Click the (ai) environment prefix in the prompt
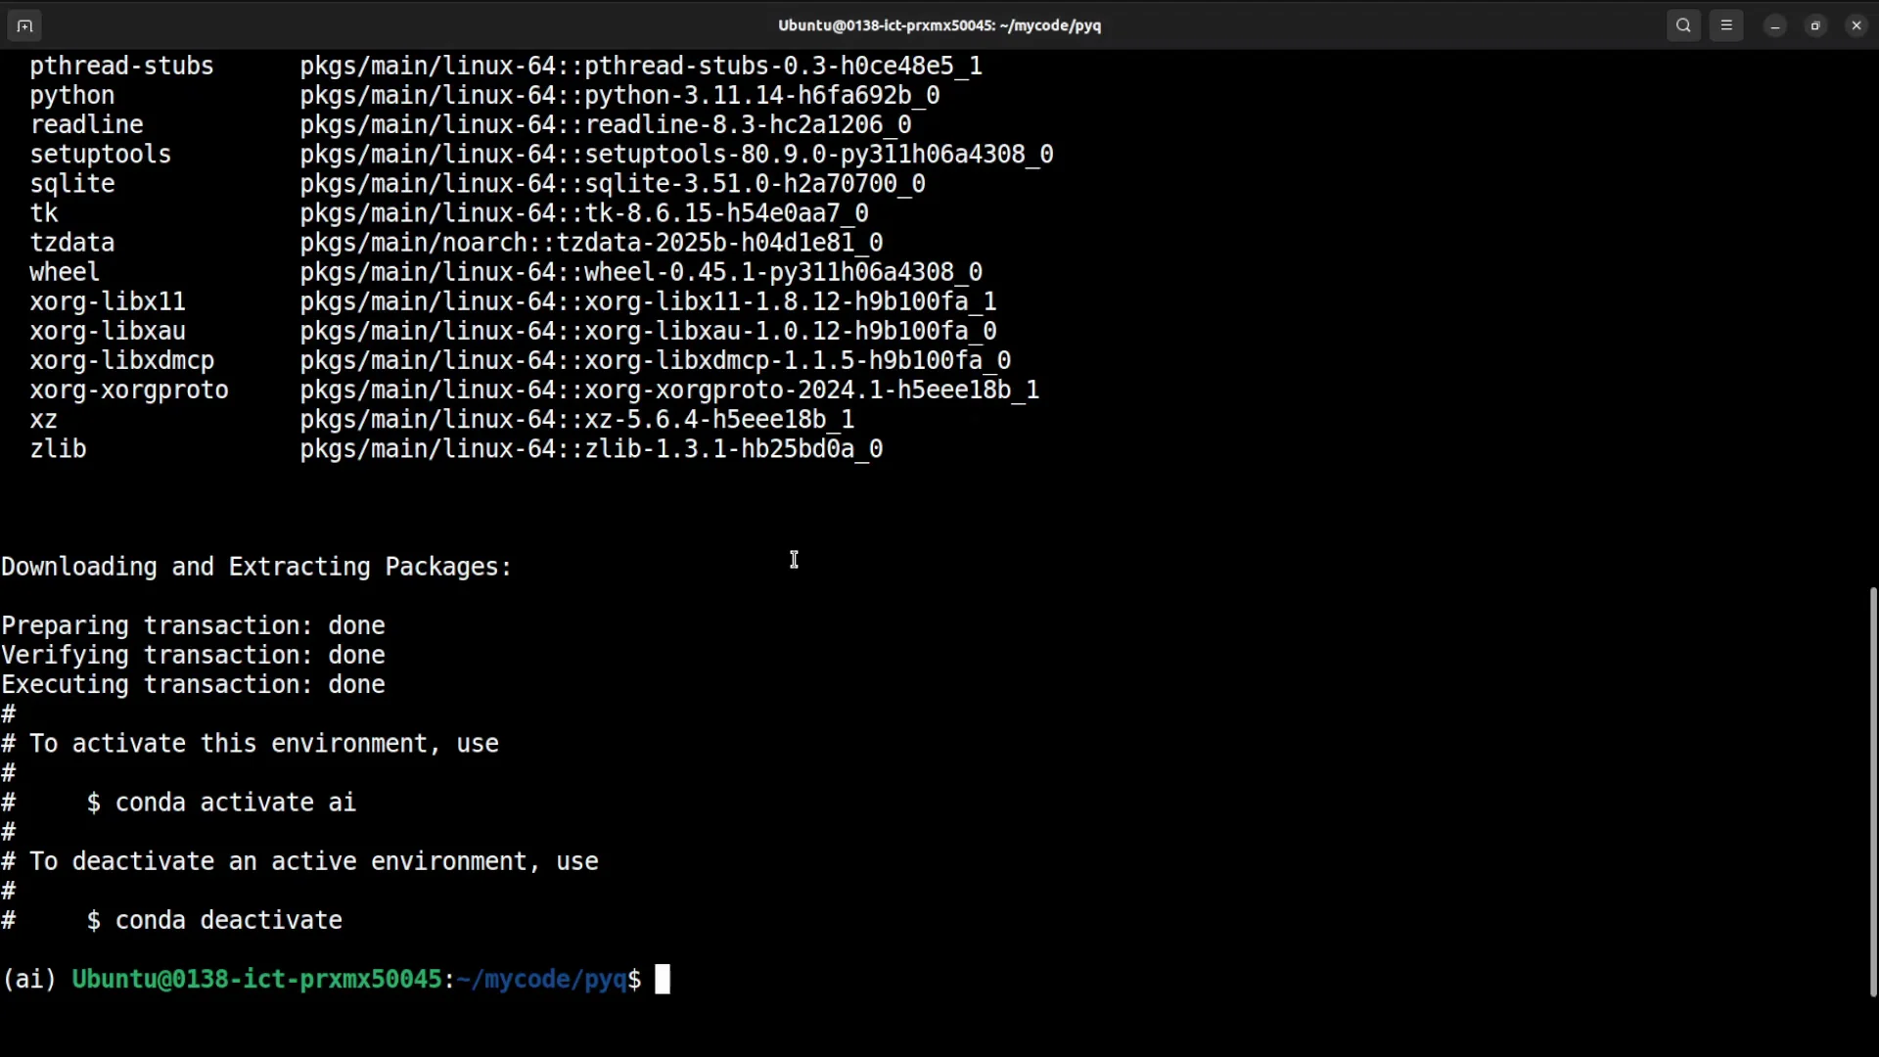 29,979
